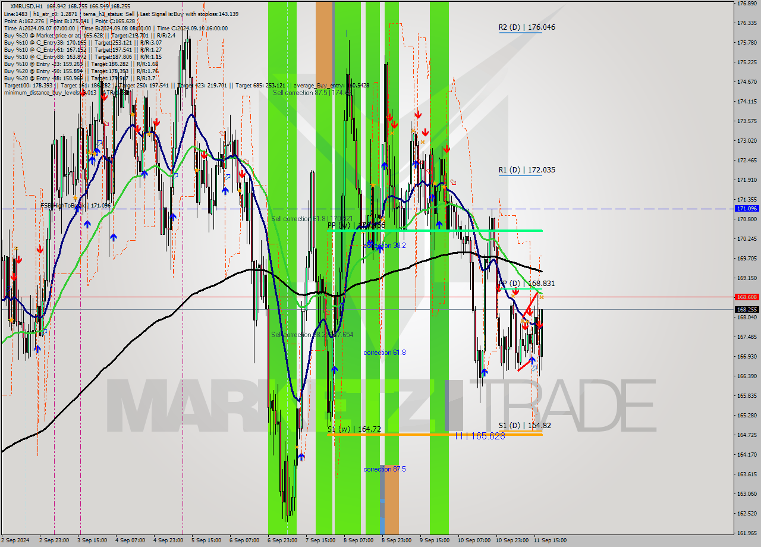Click the 'Buy %10 @ C_Entry88: 163.872' line
Image resolution: width=761 pixels, height=547 pixels.
(83, 56)
